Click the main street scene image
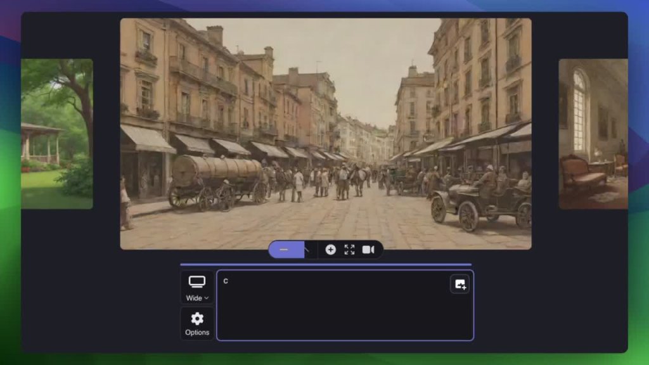The height and width of the screenshot is (365, 649). [x=326, y=95]
